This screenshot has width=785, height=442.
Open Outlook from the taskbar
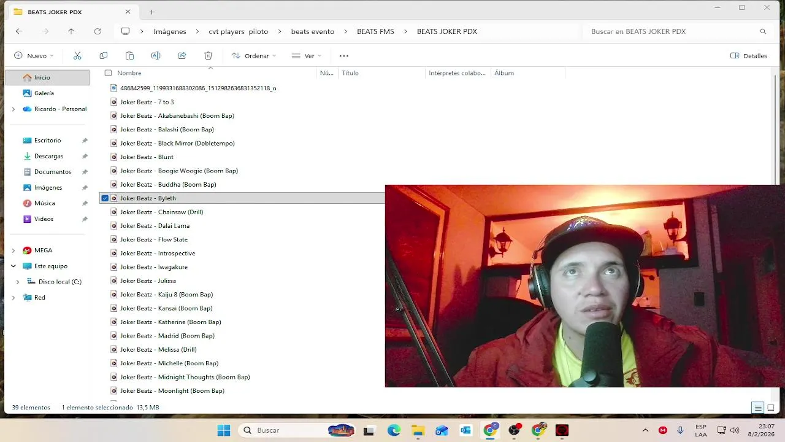[466, 430]
